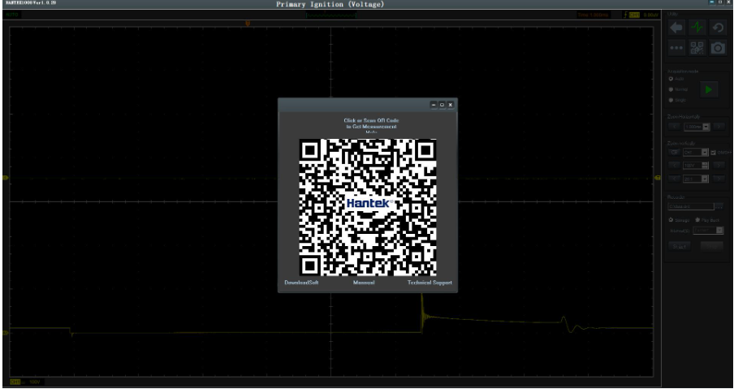734x389 pixels.
Task: Click the Technical Support link
Action: 430,283
